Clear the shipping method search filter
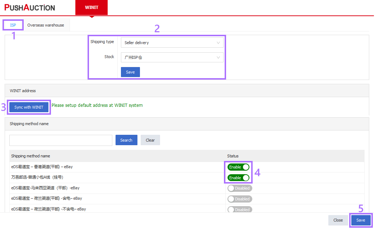Screen dimensions: 375x228 click(150, 140)
